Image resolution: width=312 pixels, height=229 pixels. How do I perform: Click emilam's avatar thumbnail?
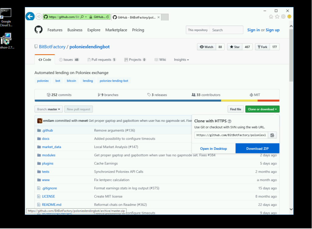[40, 121]
